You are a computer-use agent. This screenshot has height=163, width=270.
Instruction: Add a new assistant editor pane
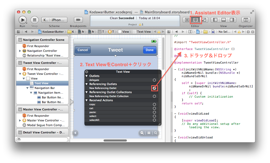(248, 32)
